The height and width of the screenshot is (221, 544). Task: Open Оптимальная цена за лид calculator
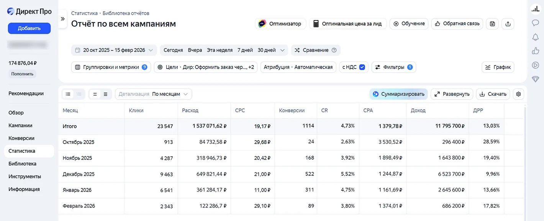click(x=348, y=24)
